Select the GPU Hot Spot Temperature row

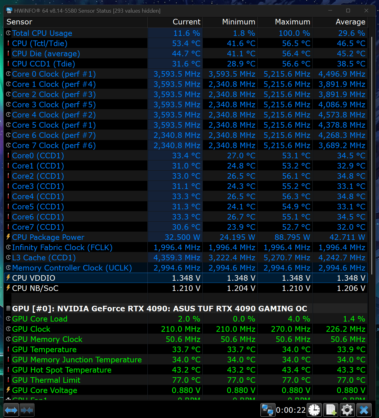point(186,370)
